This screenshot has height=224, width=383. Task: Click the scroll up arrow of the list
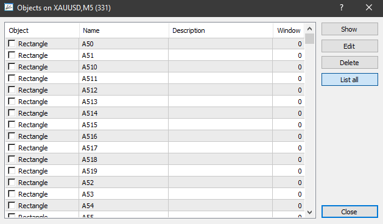pyautogui.click(x=309, y=29)
